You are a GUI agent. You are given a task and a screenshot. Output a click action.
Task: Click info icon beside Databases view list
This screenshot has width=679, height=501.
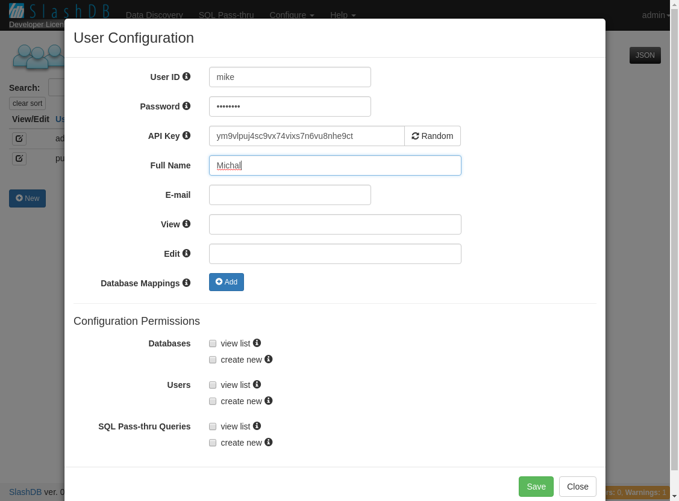(x=257, y=343)
